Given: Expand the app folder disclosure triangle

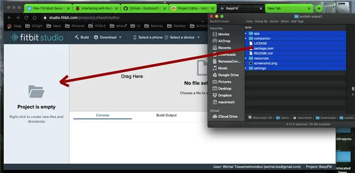Looking at the screenshot, I should (246, 34).
